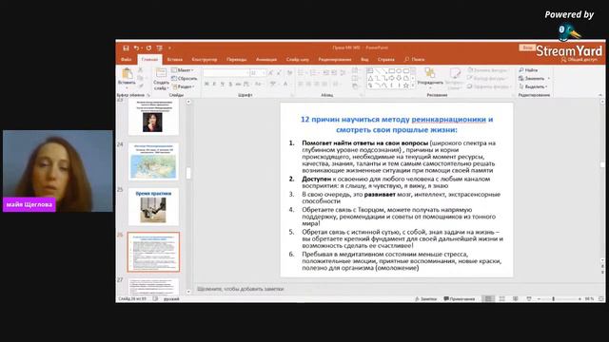Select the triangle shape in shapes gallery
Viewport: 609px width, 342px height.
point(370,78)
